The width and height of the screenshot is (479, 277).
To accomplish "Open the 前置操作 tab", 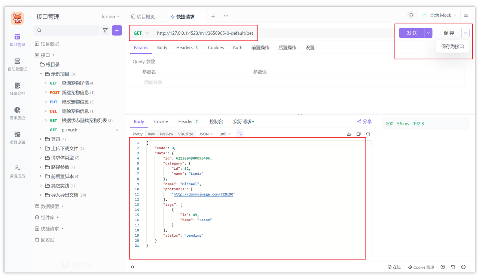I will (x=260, y=47).
